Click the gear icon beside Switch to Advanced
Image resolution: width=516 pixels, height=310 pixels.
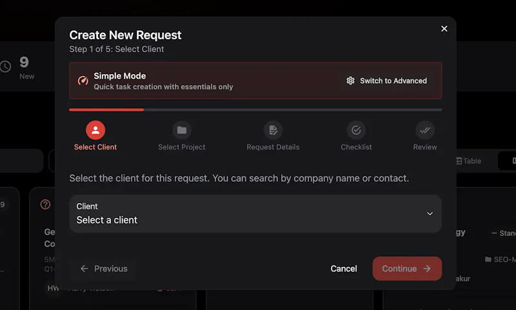tap(350, 81)
